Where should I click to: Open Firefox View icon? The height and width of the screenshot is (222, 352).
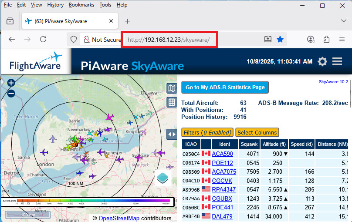click(x=10, y=21)
